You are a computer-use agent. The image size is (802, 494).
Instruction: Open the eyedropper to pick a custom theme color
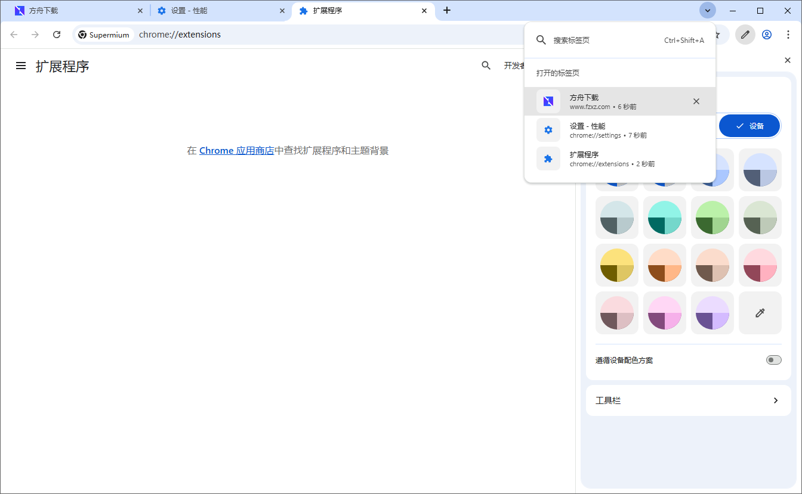coord(760,312)
